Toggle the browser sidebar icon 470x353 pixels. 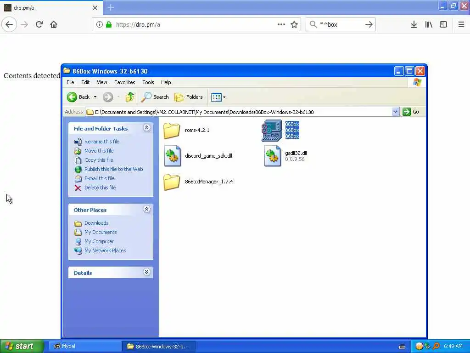443,24
